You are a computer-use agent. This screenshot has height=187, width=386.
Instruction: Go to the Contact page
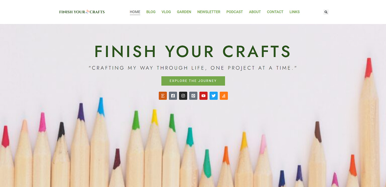pos(275,12)
